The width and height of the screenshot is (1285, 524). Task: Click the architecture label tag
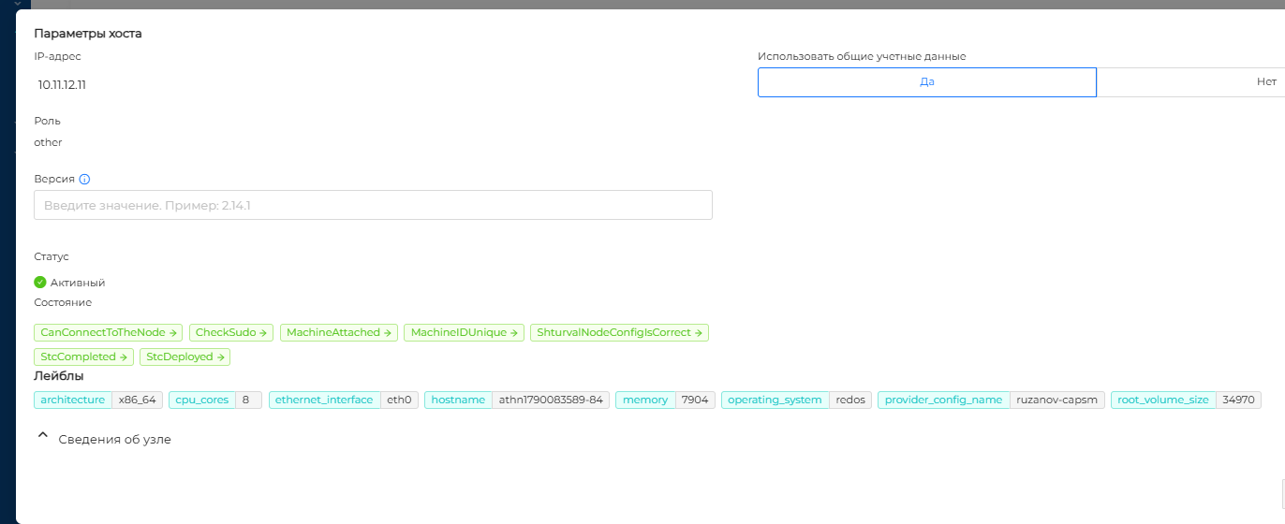coord(73,400)
